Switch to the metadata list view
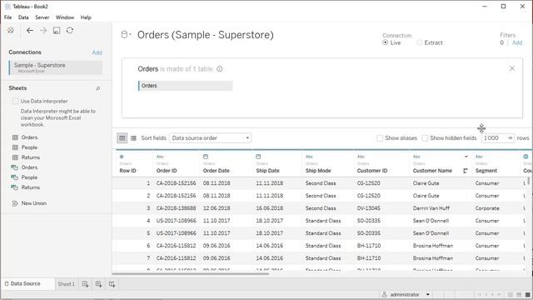The width and height of the screenshot is (533, 300). click(x=133, y=138)
